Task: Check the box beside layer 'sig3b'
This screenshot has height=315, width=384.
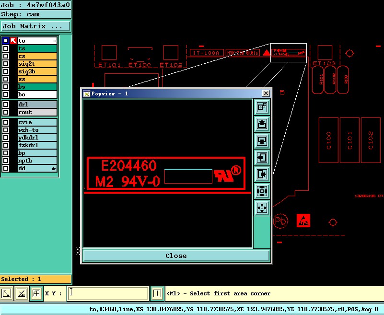Action: coord(6,71)
